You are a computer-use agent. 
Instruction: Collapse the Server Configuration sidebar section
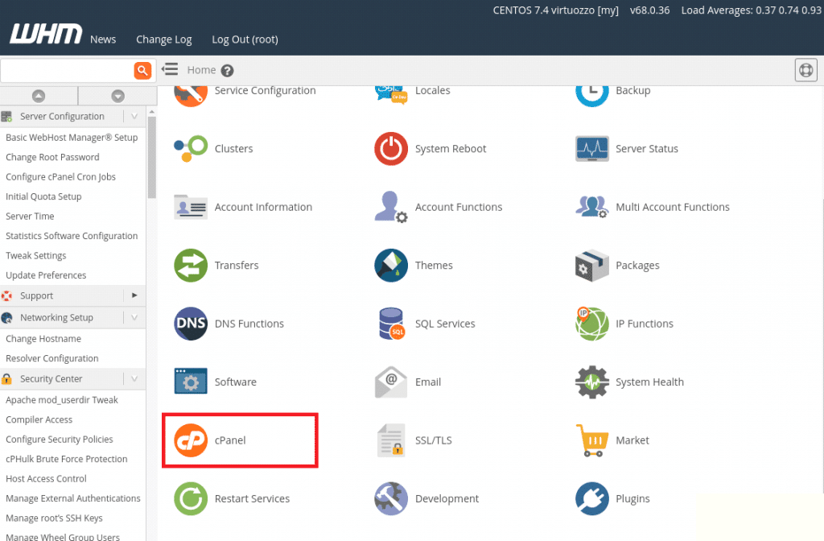click(134, 116)
